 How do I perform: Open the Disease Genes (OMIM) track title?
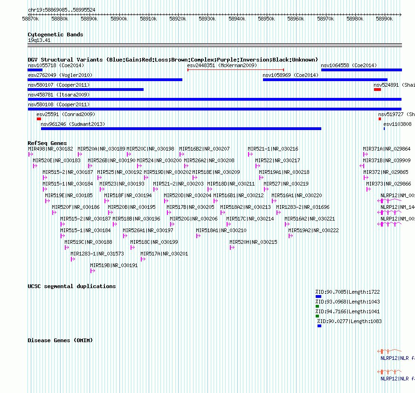[60, 340]
